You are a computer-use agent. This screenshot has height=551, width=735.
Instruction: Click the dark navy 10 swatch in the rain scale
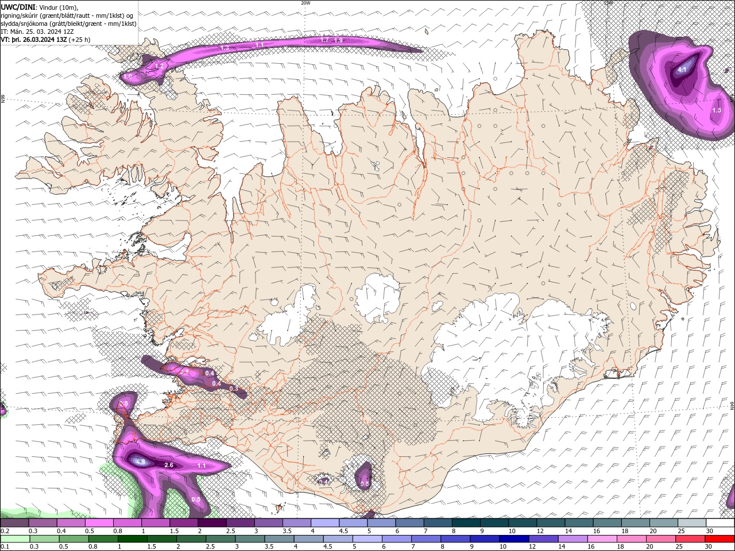513,539
